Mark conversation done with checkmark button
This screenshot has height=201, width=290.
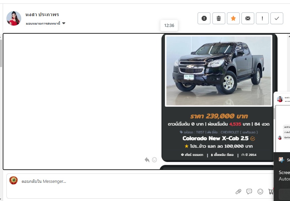[277, 18]
